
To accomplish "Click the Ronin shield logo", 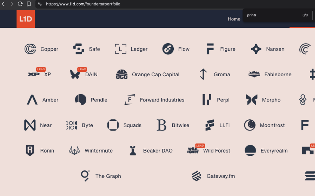I will 30,150.
